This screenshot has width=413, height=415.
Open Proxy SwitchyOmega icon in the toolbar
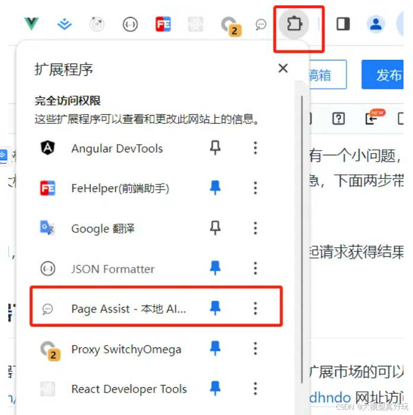231,26
